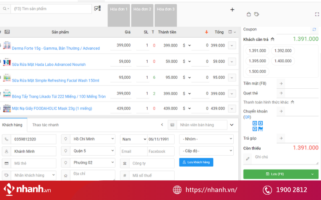Click the price tag icon in top bar
The height and width of the screenshot is (200, 321).
pos(256,14)
